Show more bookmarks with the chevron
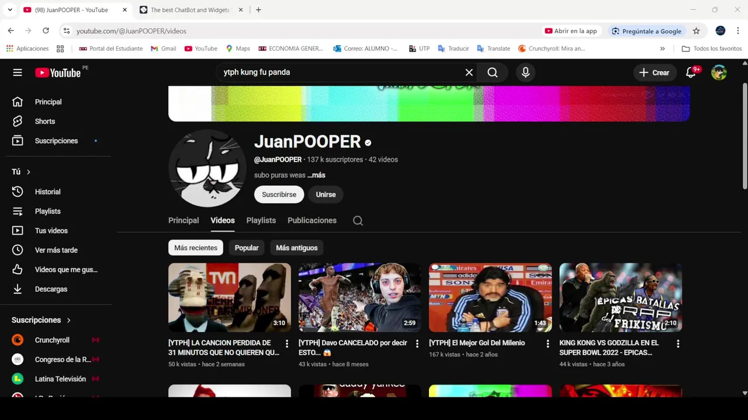 [662, 48]
